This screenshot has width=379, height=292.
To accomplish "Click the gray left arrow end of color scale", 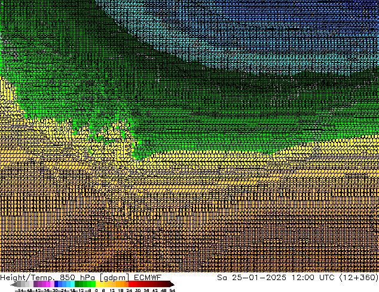I will 14,284.
